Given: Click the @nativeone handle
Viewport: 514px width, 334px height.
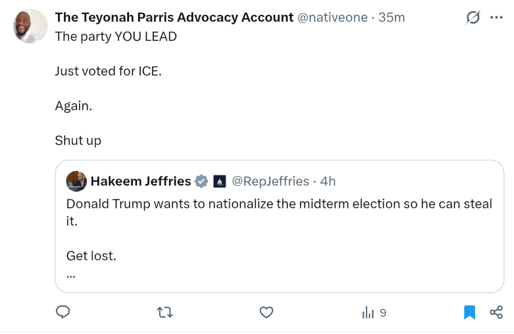Looking at the screenshot, I should coord(332,18).
